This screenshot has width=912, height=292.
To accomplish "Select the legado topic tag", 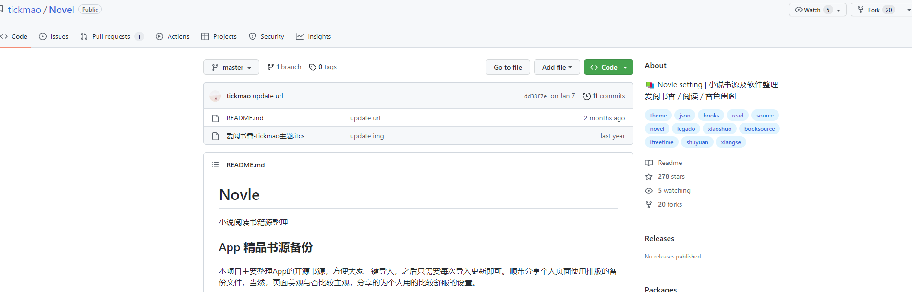I will click(x=686, y=129).
